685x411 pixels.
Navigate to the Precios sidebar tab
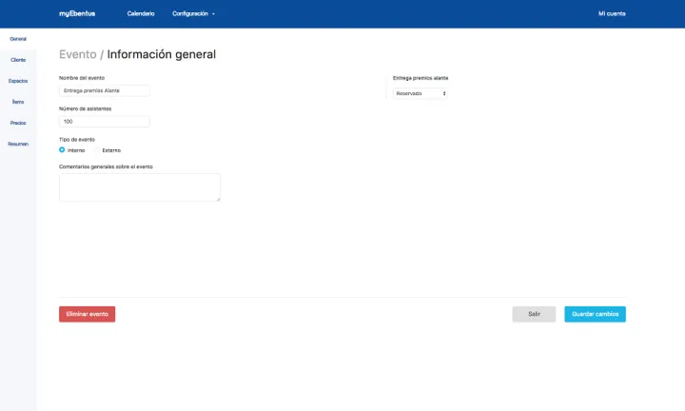[18, 123]
